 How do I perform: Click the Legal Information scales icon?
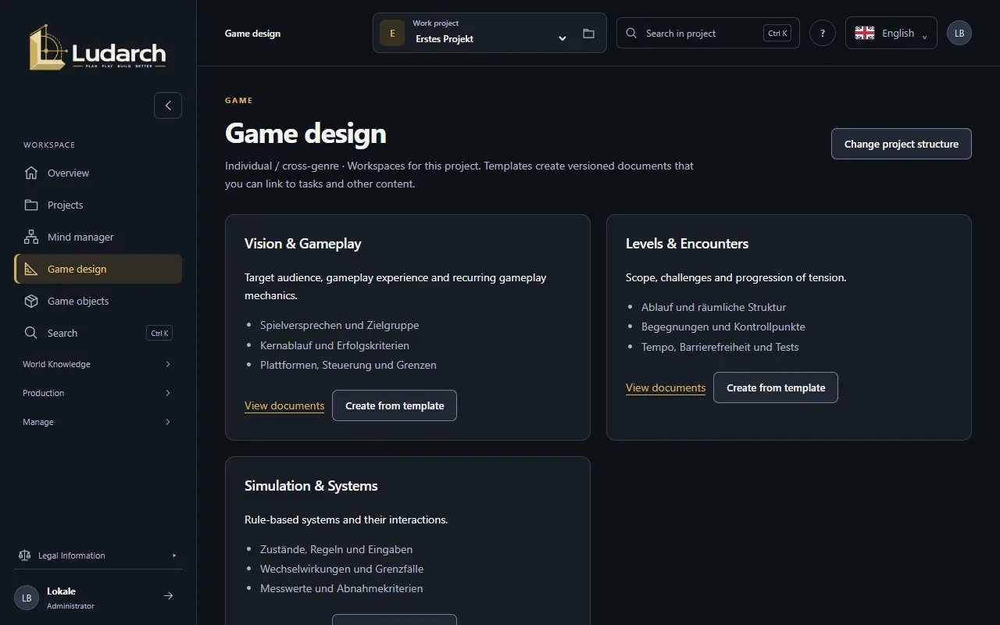pyautogui.click(x=24, y=555)
